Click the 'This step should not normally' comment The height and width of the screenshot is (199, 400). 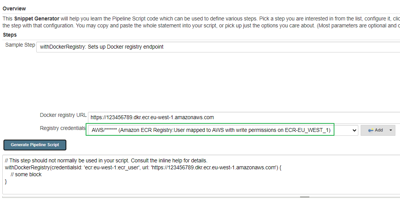point(106,161)
